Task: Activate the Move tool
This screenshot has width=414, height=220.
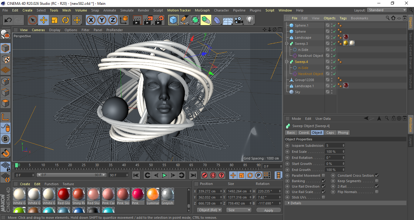Action: (44, 20)
